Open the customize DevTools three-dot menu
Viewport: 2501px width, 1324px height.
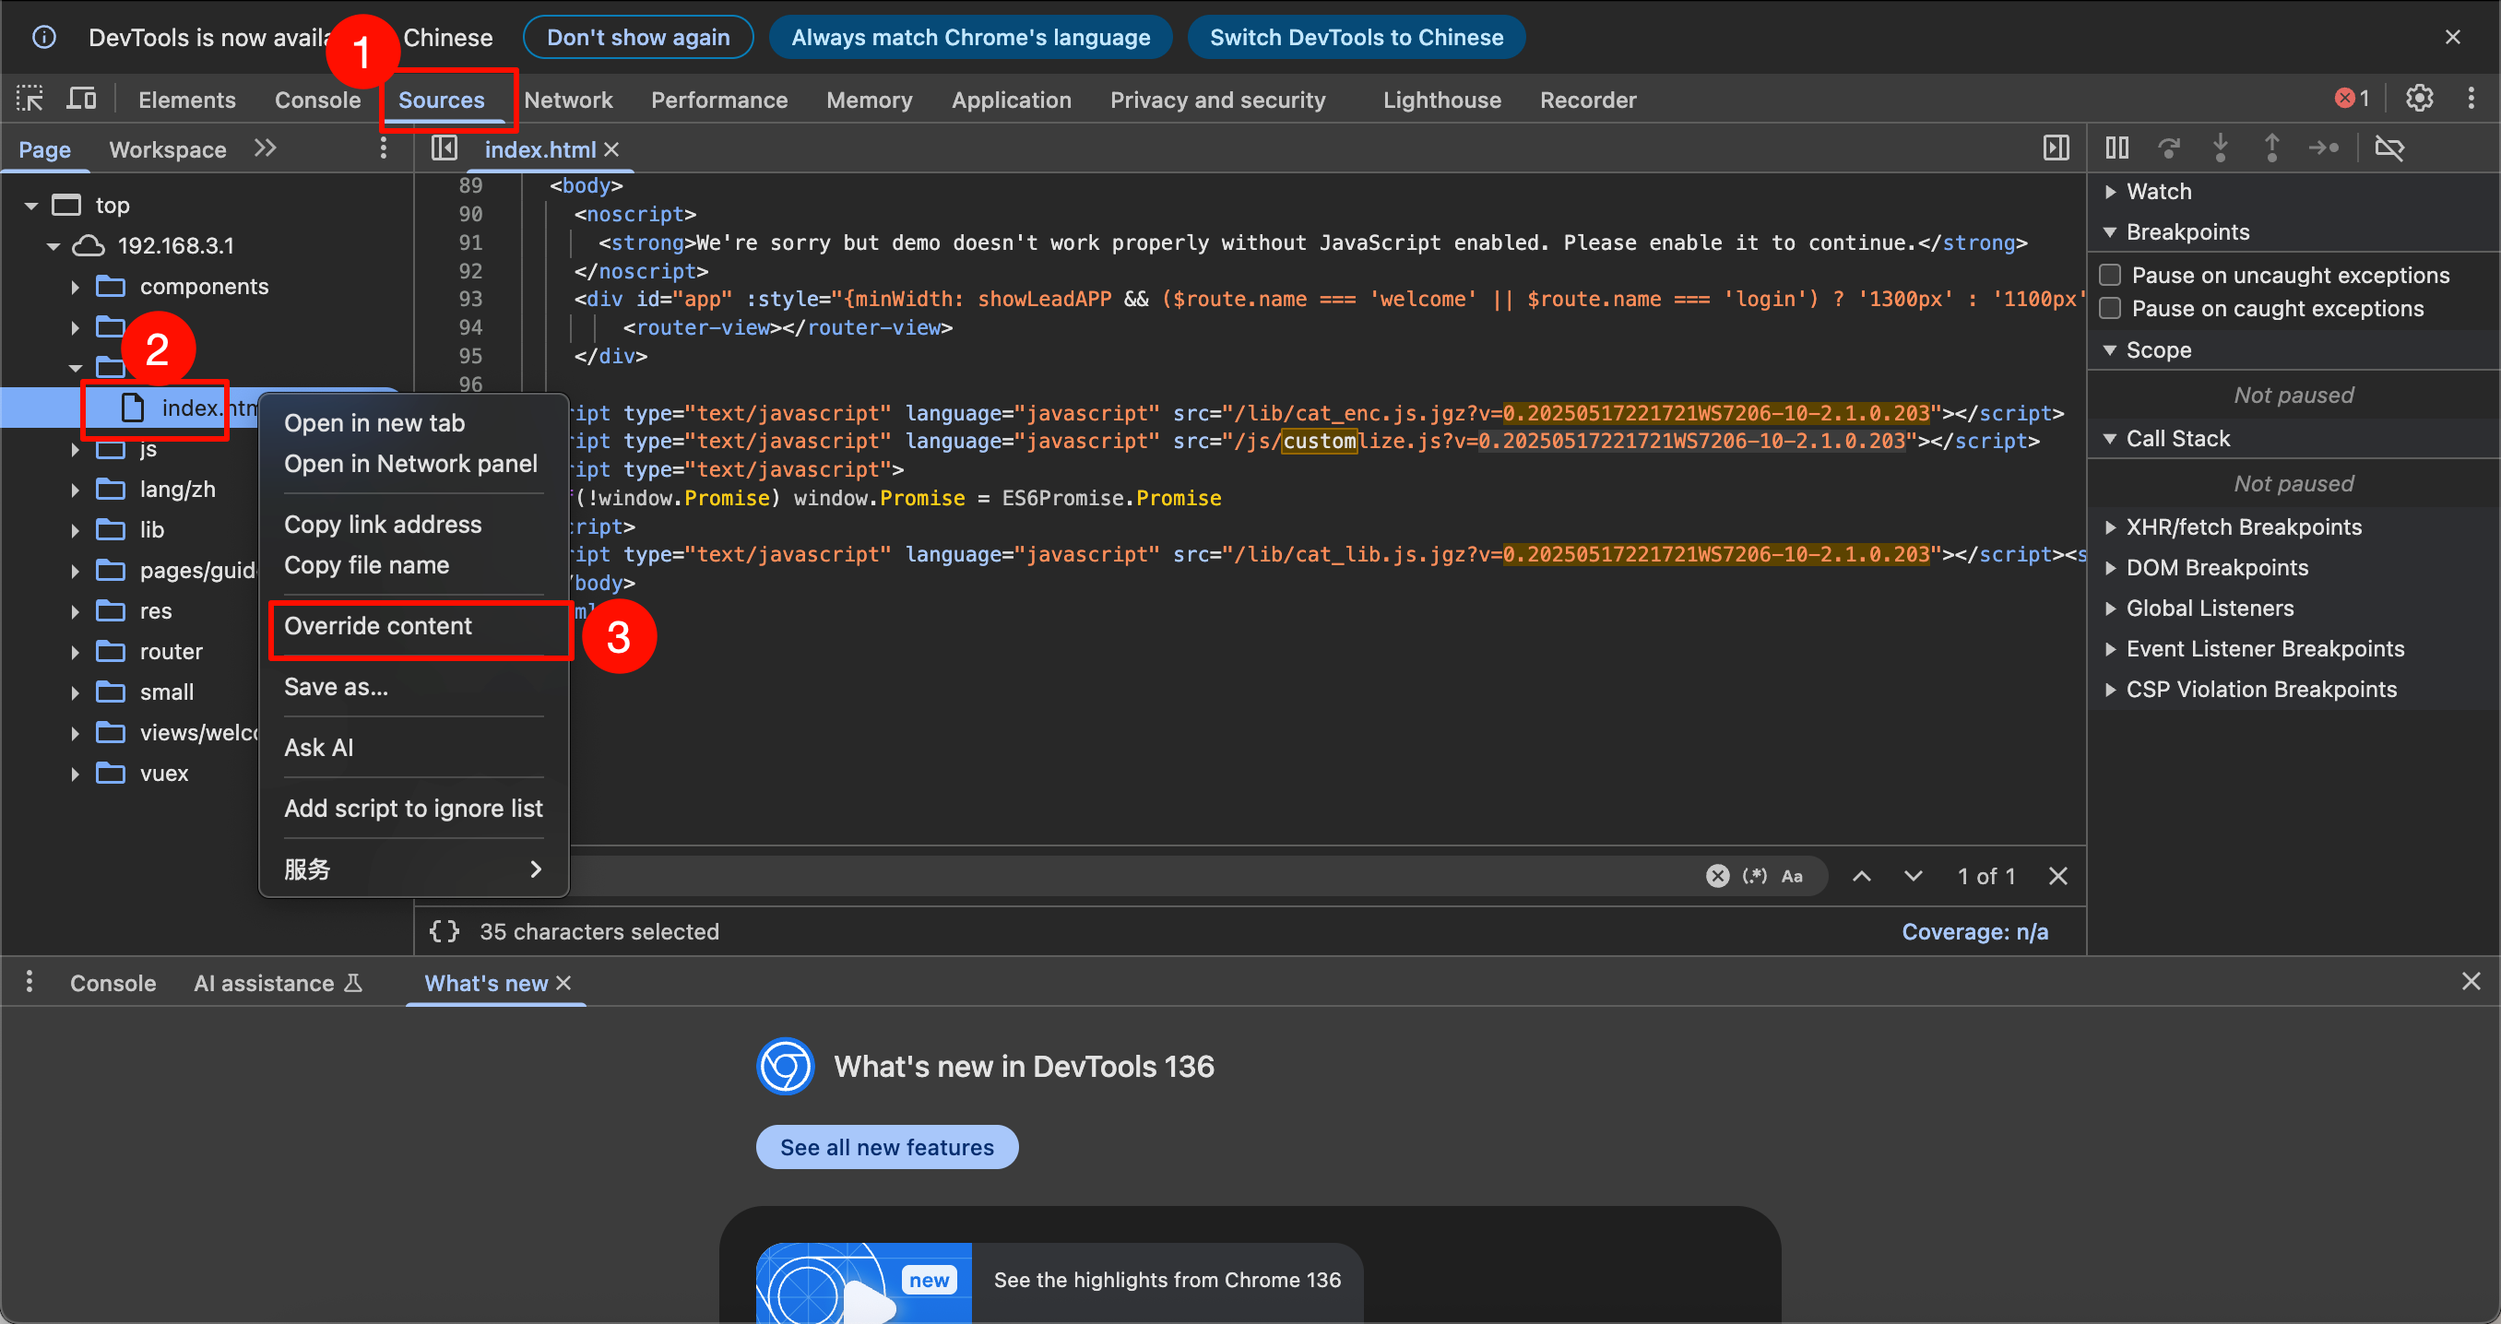2471,98
